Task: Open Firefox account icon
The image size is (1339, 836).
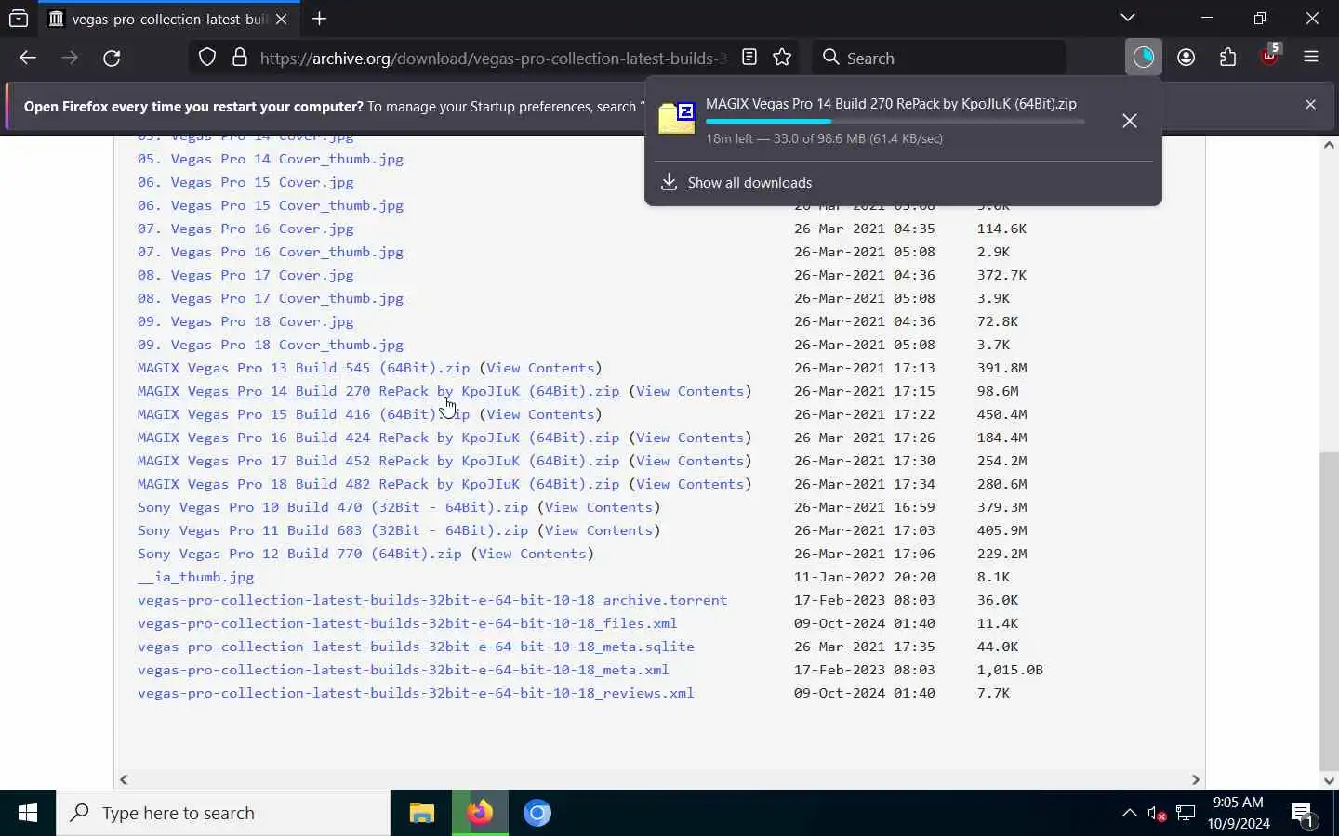Action: 1186,58
